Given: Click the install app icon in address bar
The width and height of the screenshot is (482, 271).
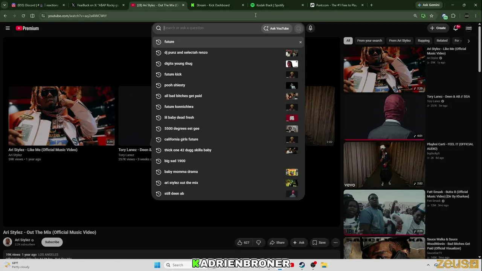Looking at the screenshot, I should coord(424,16).
